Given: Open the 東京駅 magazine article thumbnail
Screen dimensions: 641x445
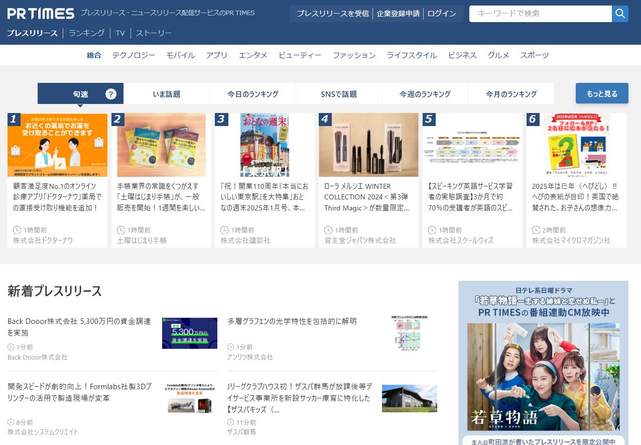Looking at the screenshot, I should (x=265, y=145).
